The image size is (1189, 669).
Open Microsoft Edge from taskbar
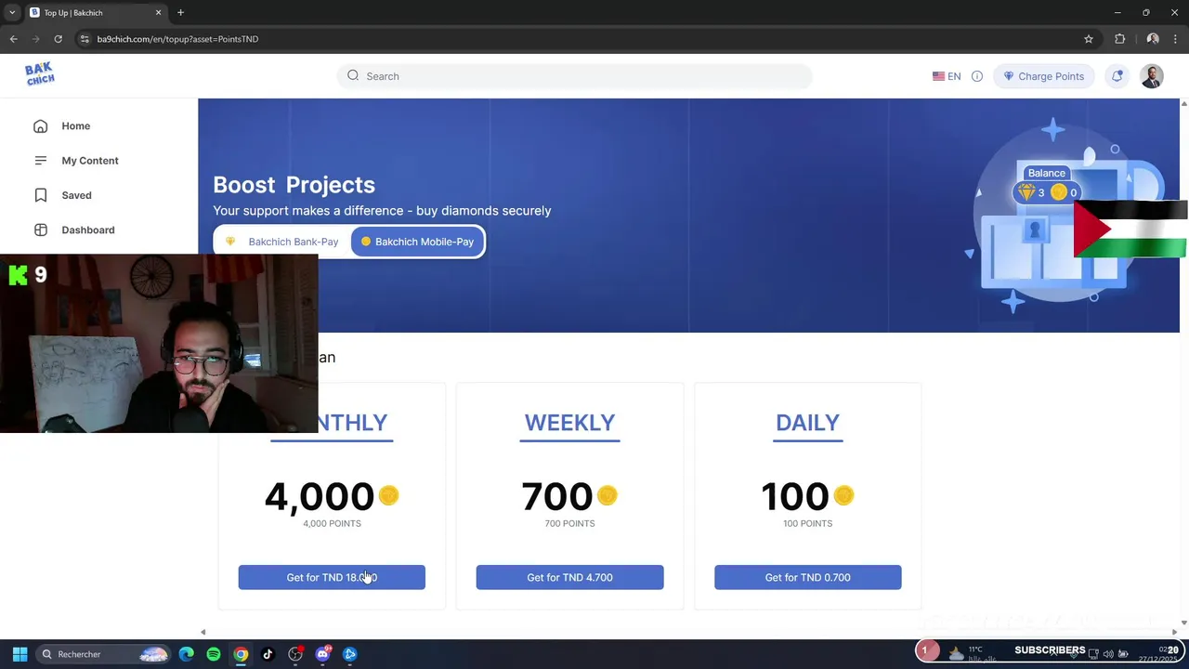187,654
